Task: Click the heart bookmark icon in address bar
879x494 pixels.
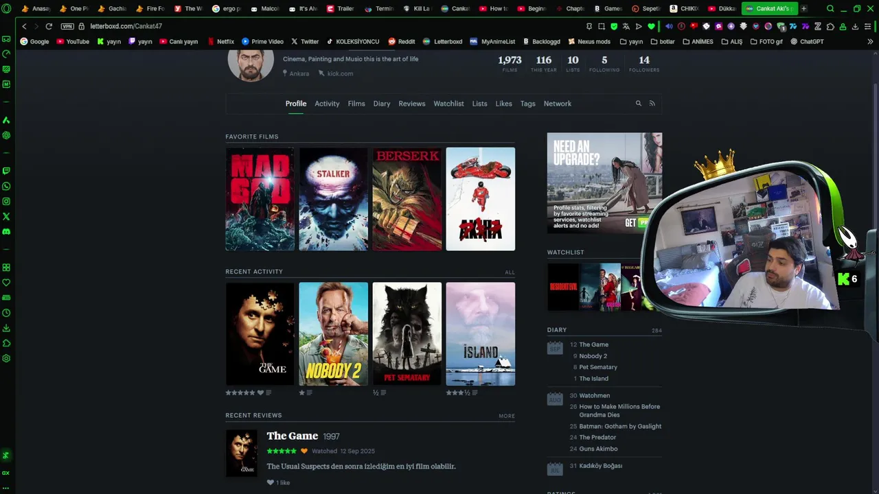Action: coord(651,26)
